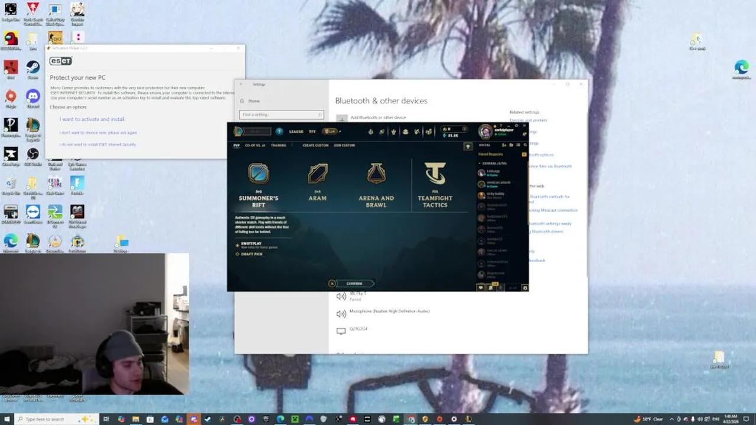This screenshot has width=756, height=425.
Task: Select the Teamfight Tactics game mode
Action: [435, 183]
